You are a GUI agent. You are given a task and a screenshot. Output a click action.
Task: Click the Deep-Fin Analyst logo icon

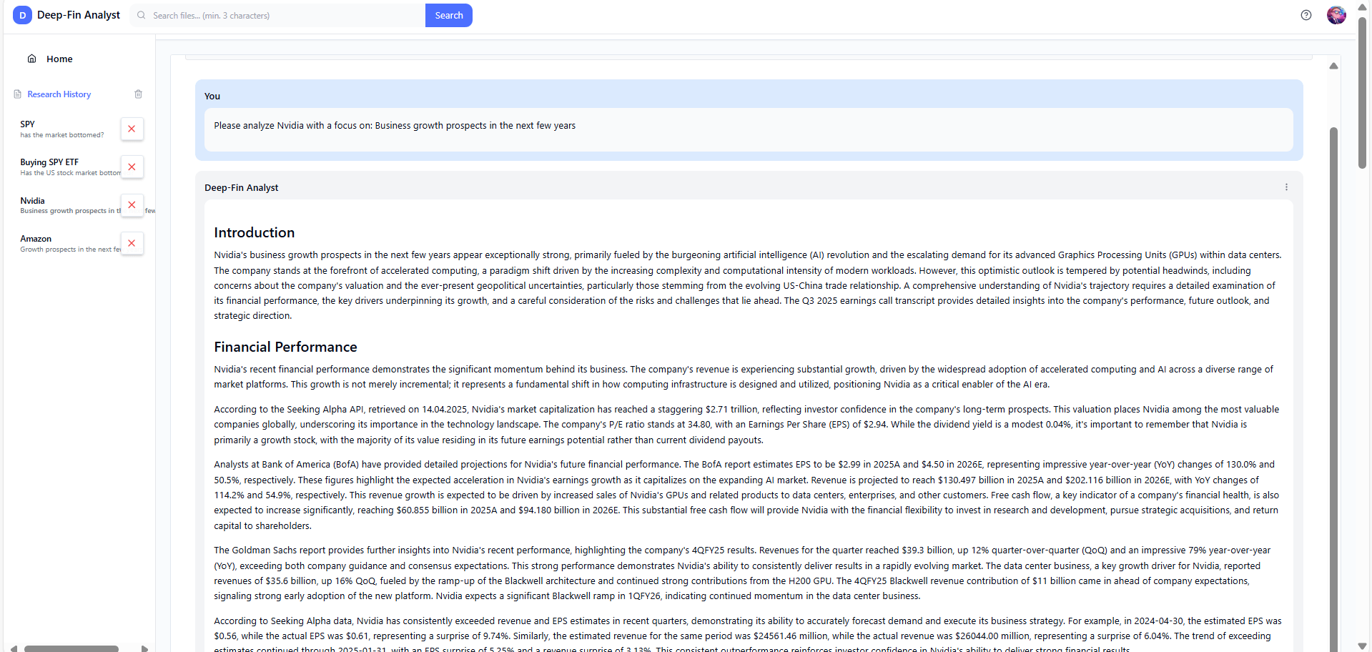[22, 15]
